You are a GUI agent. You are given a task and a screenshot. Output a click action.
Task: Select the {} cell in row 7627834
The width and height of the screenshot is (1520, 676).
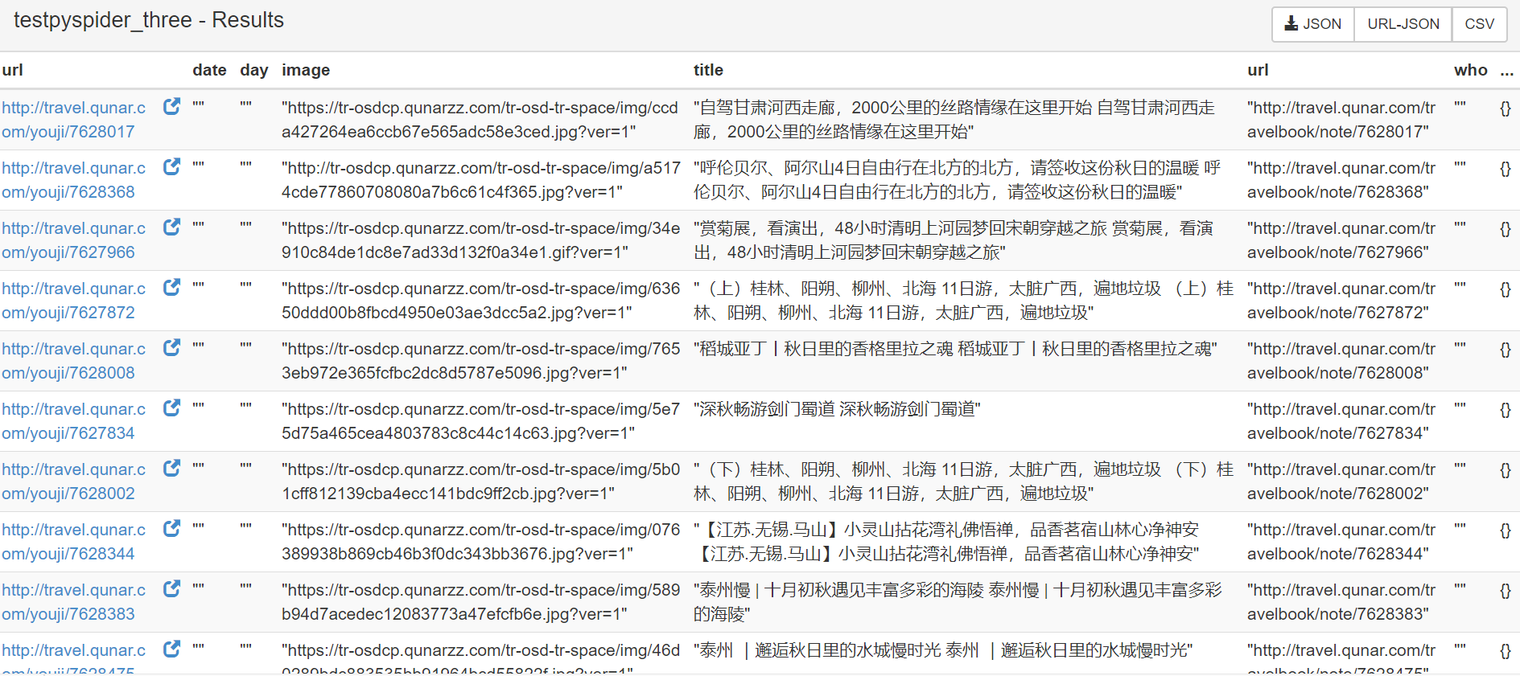[x=1505, y=410]
